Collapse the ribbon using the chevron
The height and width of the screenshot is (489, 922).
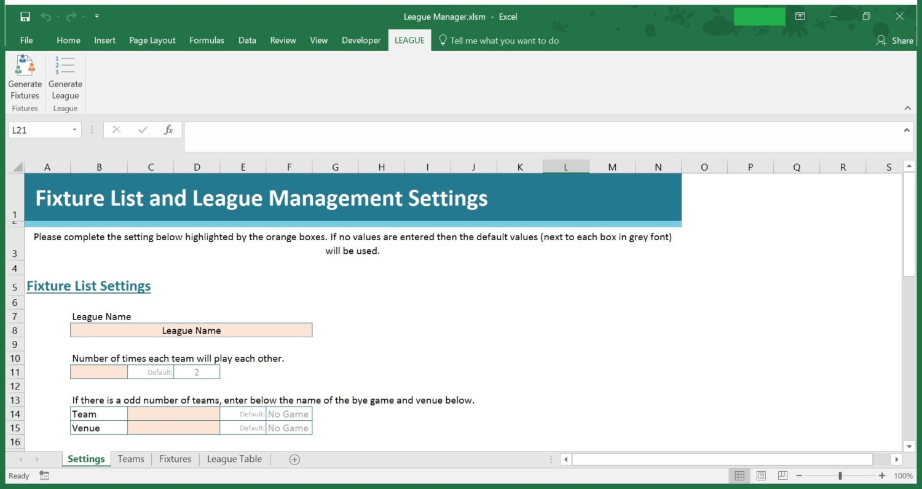tap(908, 108)
